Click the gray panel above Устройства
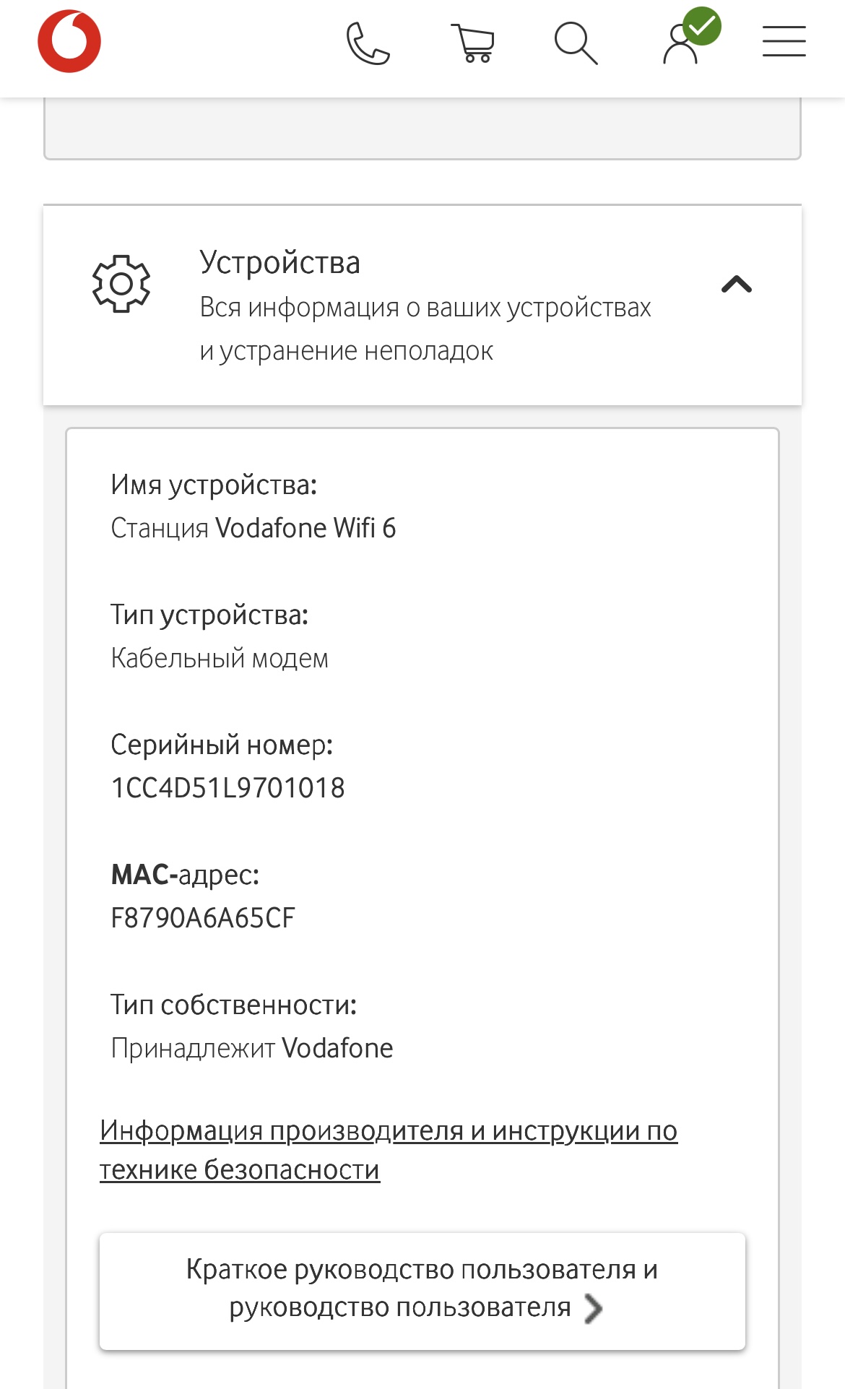This screenshot has width=845, height=1389. pyautogui.click(x=422, y=128)
